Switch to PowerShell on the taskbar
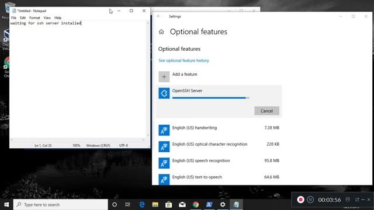Viewport: 374px width, 210px height. click(x=209, y=205)
